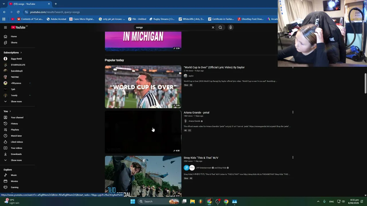The height and width of the screenshot is (206, 367).
Task: View site information for youtube.com
Action: coord(26,12)
